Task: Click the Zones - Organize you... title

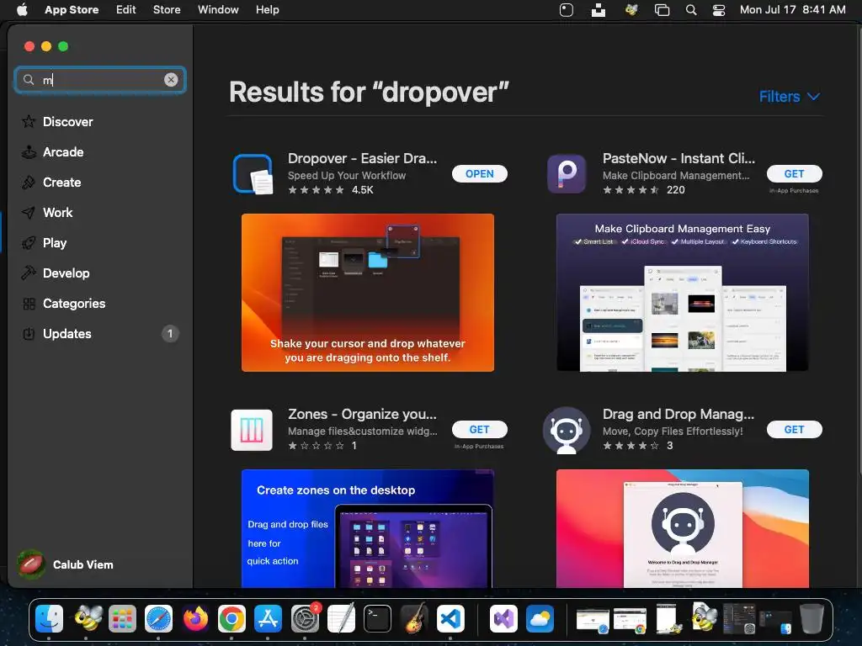Action: (362, 414)
